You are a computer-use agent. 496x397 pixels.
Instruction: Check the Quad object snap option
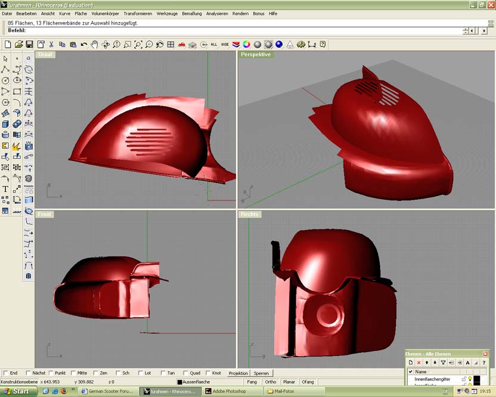185,373
